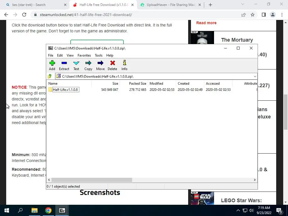
Task: Click the Read more link
Action: (206, 23)
